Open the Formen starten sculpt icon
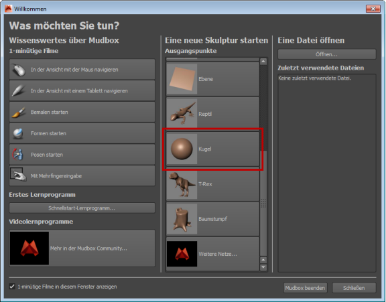 tap(18, 133)
